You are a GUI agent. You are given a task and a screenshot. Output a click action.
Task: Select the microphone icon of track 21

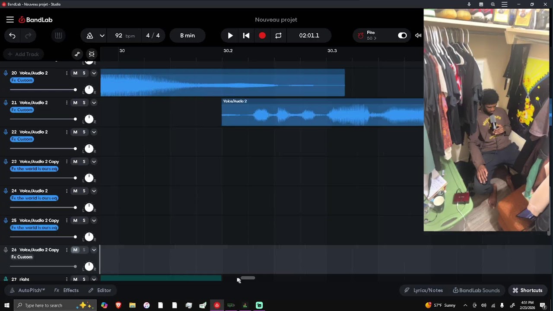pos(6,102)
